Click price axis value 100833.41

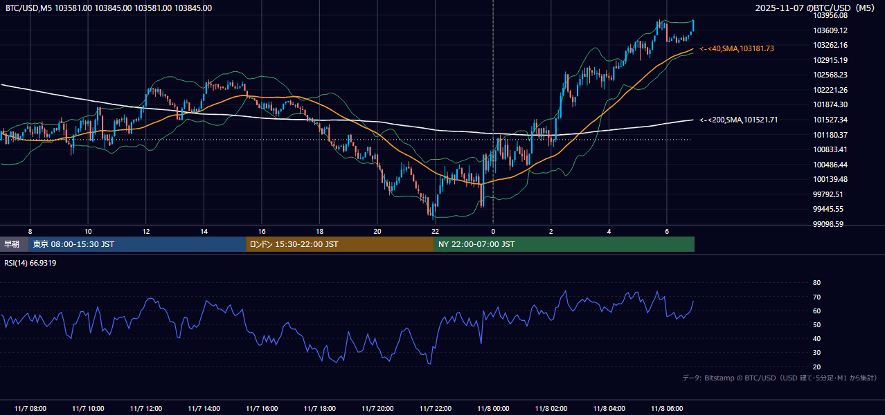tap(831, 149)
